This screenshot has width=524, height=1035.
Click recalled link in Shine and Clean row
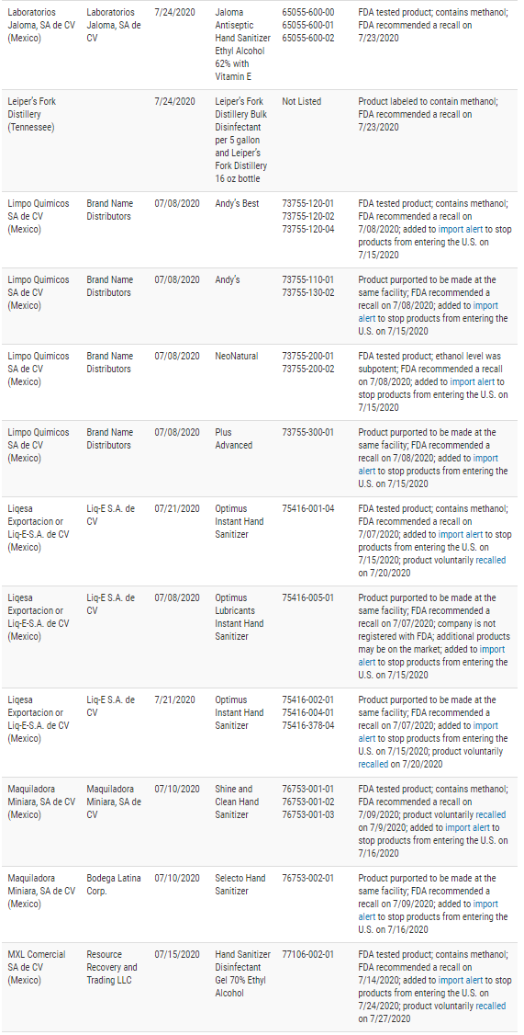491,814
